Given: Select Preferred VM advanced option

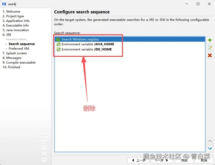Looking at the screenshot, I should coord(19,49).
